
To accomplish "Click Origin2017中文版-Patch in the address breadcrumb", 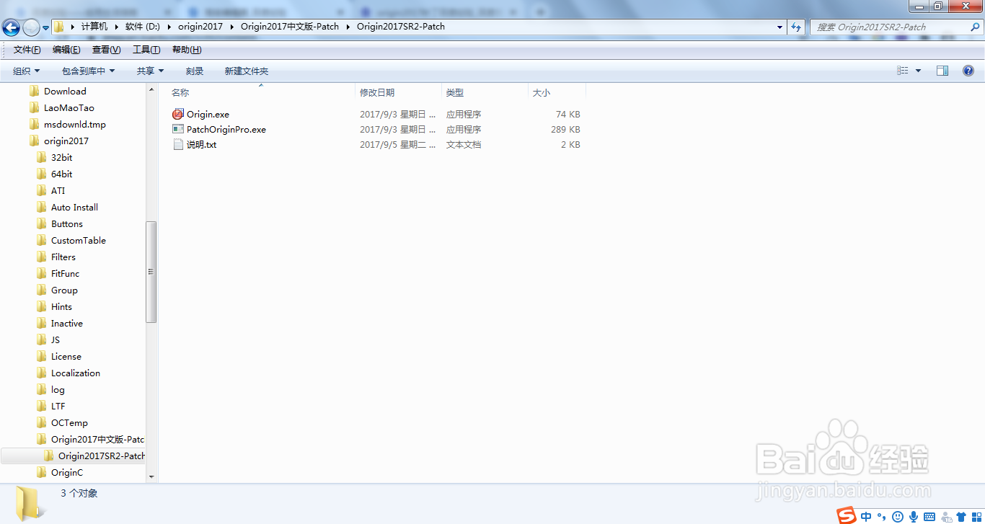I will click(290, 27).
